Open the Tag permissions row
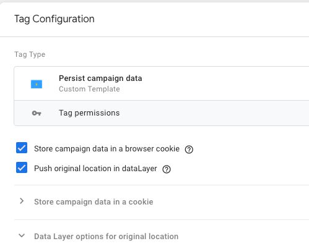The width and height of the screenshot is (309, 249). click(x=162, y=113)
